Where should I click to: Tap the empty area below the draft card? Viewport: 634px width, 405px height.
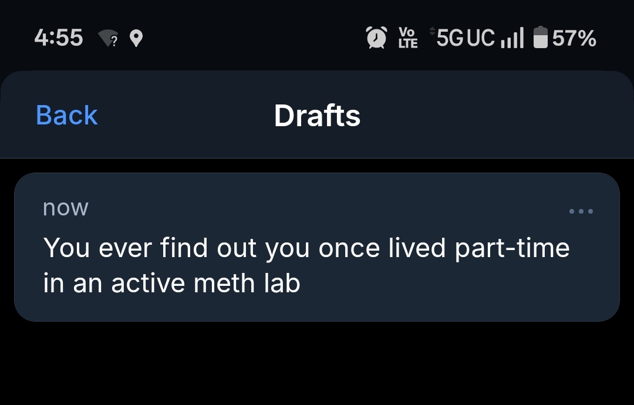pyautogui.click(x=317, y=364)
